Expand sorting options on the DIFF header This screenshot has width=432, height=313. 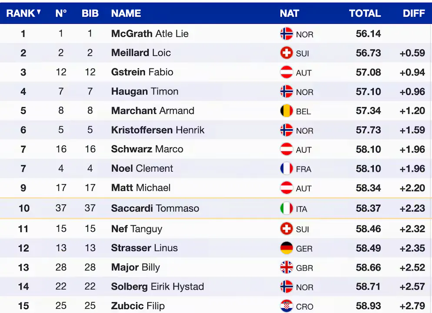click(x=413, y=13)
